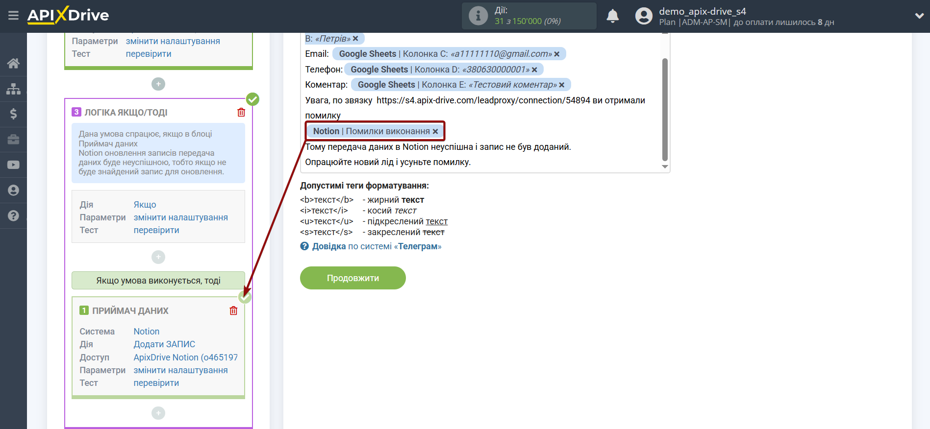Image resolution: width=930 pixels, height=429 pixels.
Task: Click змінити налаштування in the Notion receiver
Action: 181,370
